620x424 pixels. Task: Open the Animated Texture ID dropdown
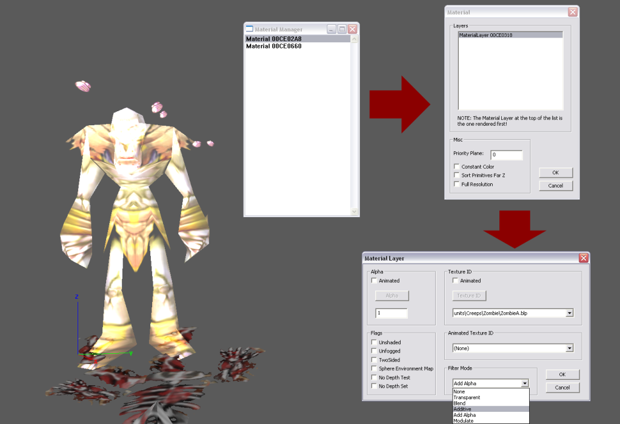point(569,348)
